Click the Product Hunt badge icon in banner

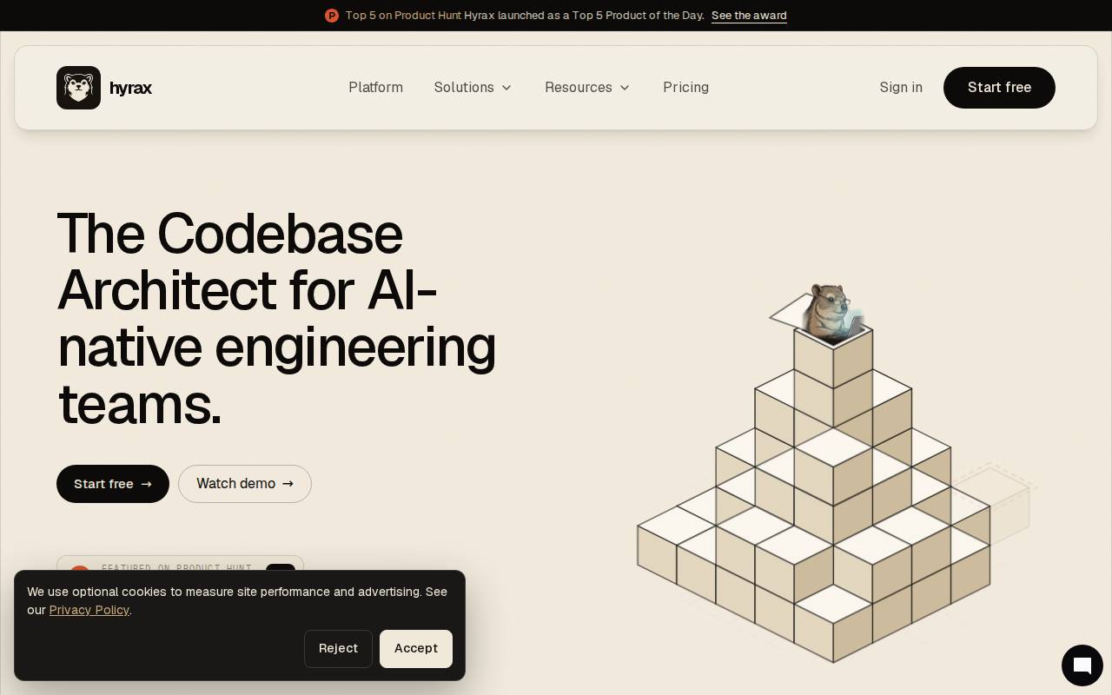[x=332, y=16]
